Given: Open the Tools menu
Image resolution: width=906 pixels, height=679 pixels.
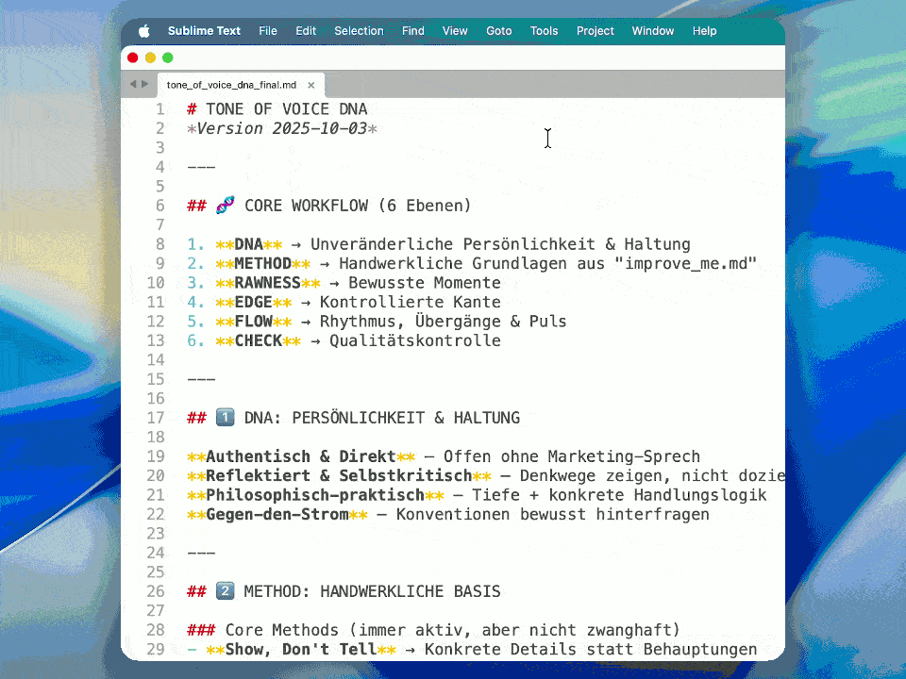Looking at the screenshot, I should tap(544, 31).
